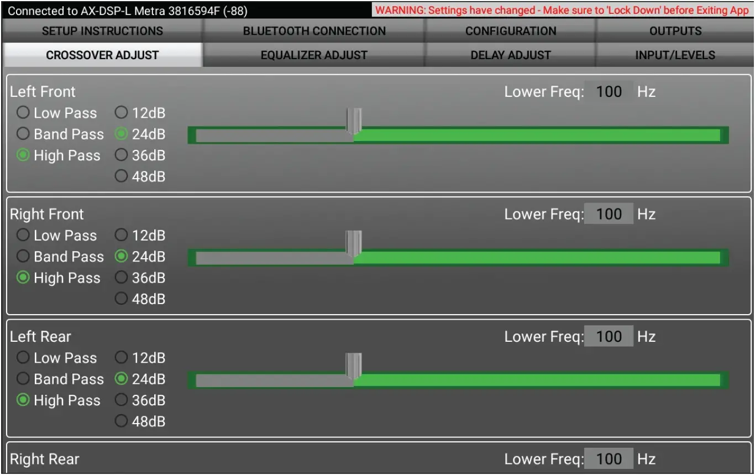View the Setup Instructions tab
Screen dimensions: 755x475
(x=102, y=31)
